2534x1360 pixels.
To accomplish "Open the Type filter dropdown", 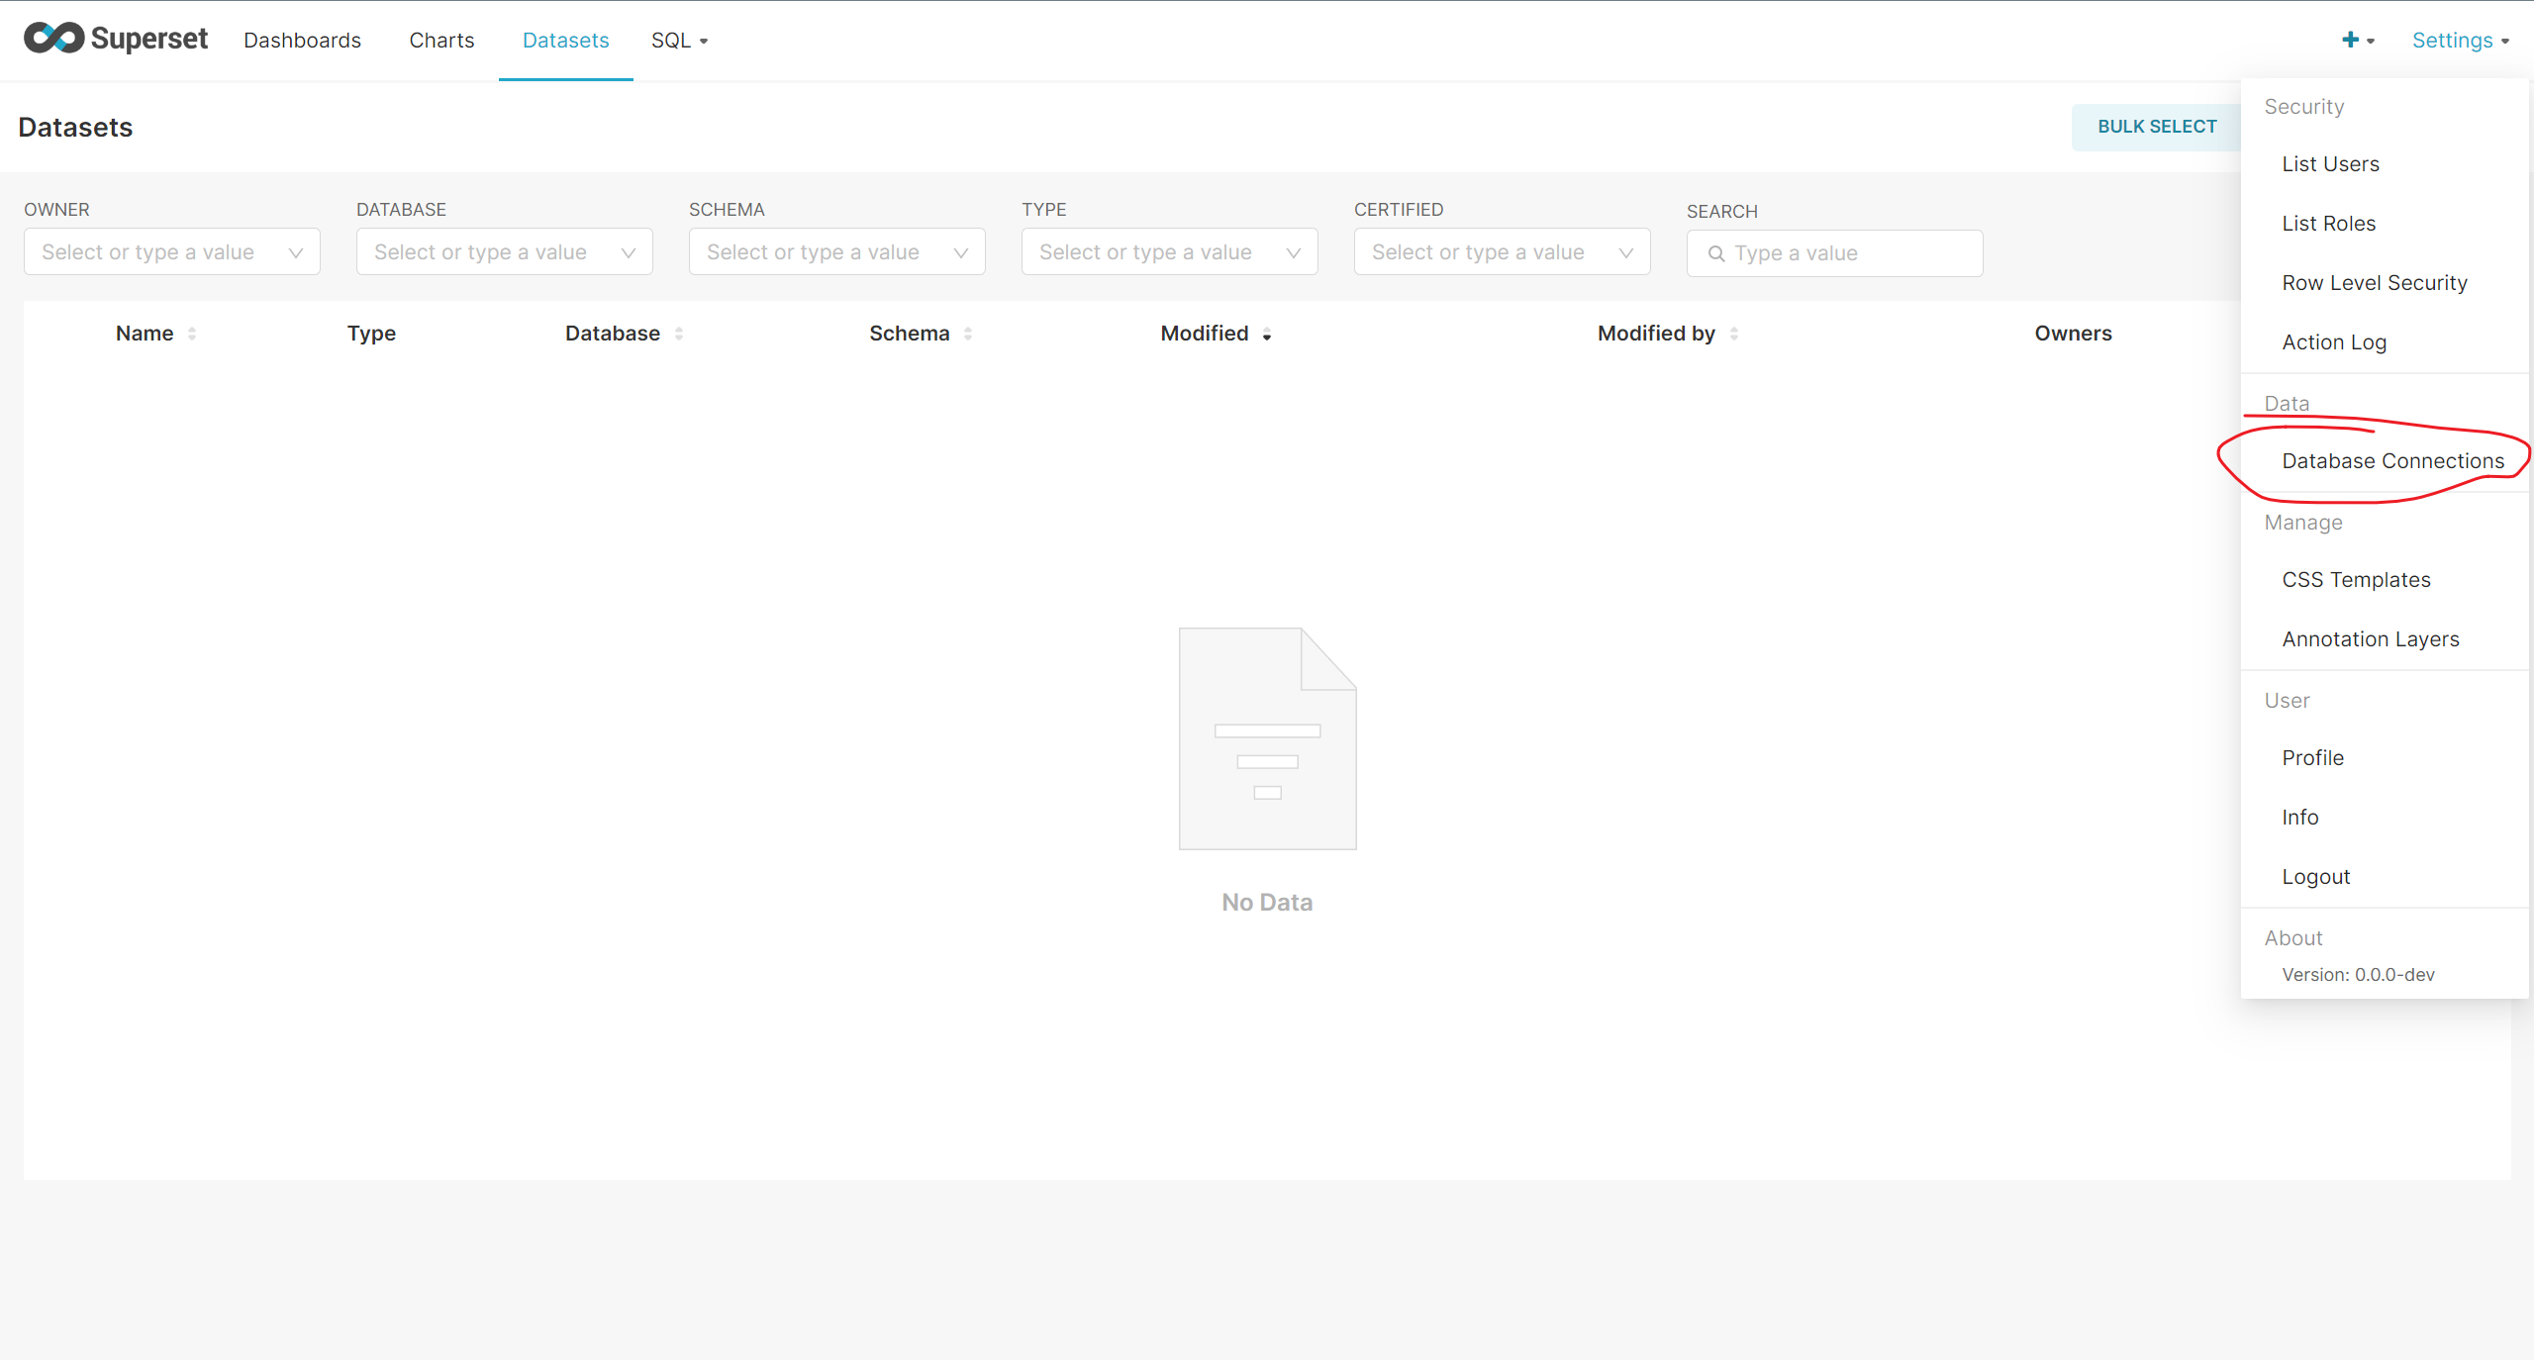I will 1169,252.
